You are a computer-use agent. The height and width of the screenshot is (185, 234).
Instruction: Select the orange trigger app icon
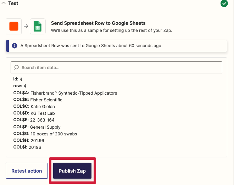click(x=14, y=26)
